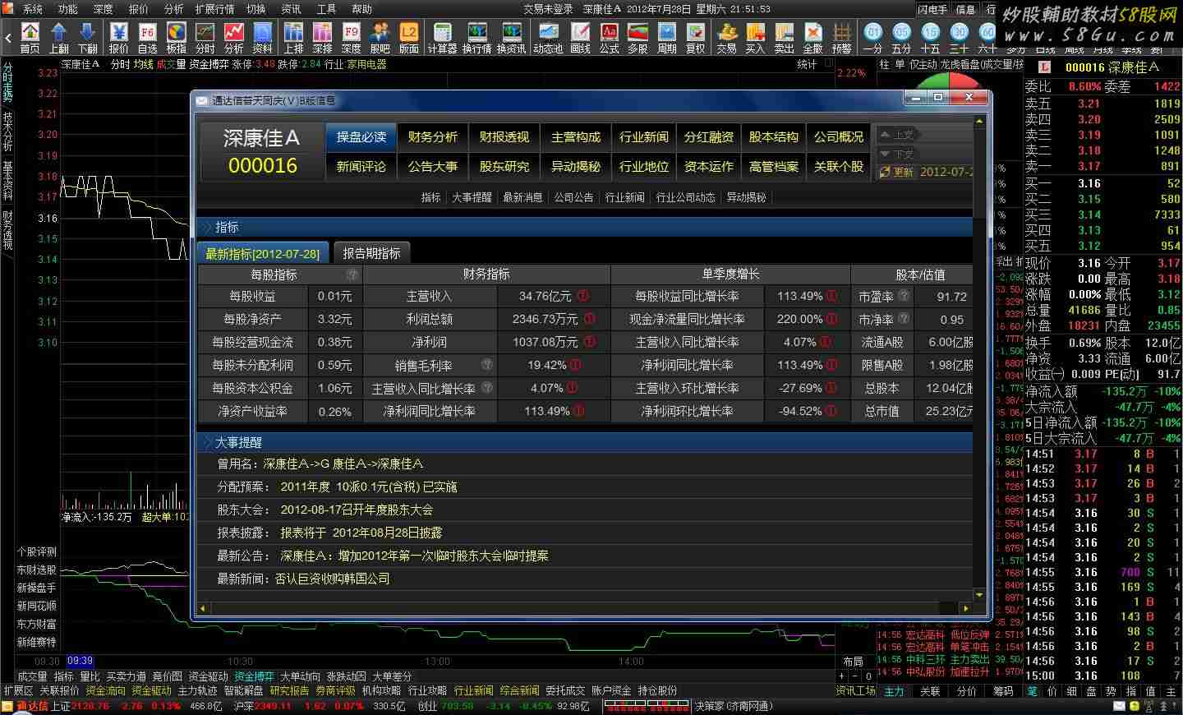Viewport: 1183px width, 715px height.
Task: Select the 资金博弈 indicator tab below chart
Action: click(254, 676)
